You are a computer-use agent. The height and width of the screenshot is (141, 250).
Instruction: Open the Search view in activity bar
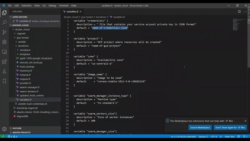tap(4, 22)
